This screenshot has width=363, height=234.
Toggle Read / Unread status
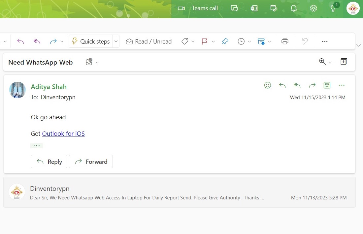tap(148, 42)
